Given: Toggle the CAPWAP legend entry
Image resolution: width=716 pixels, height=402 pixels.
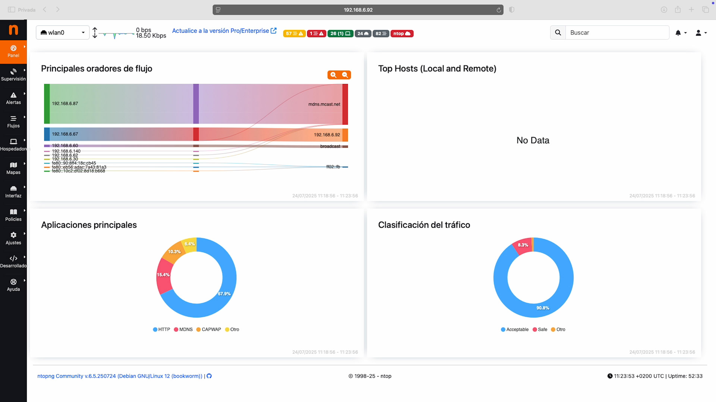Looking at the screenshot, I should point(208,329).
